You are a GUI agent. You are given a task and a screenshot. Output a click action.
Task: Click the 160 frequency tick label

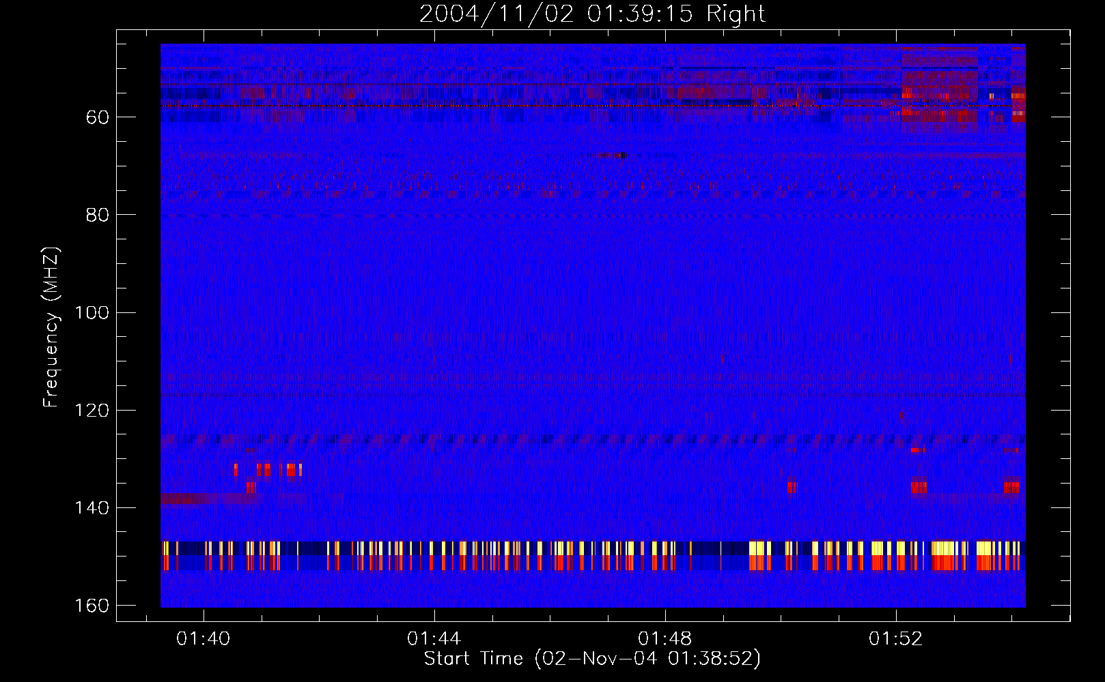coord(92,606)
